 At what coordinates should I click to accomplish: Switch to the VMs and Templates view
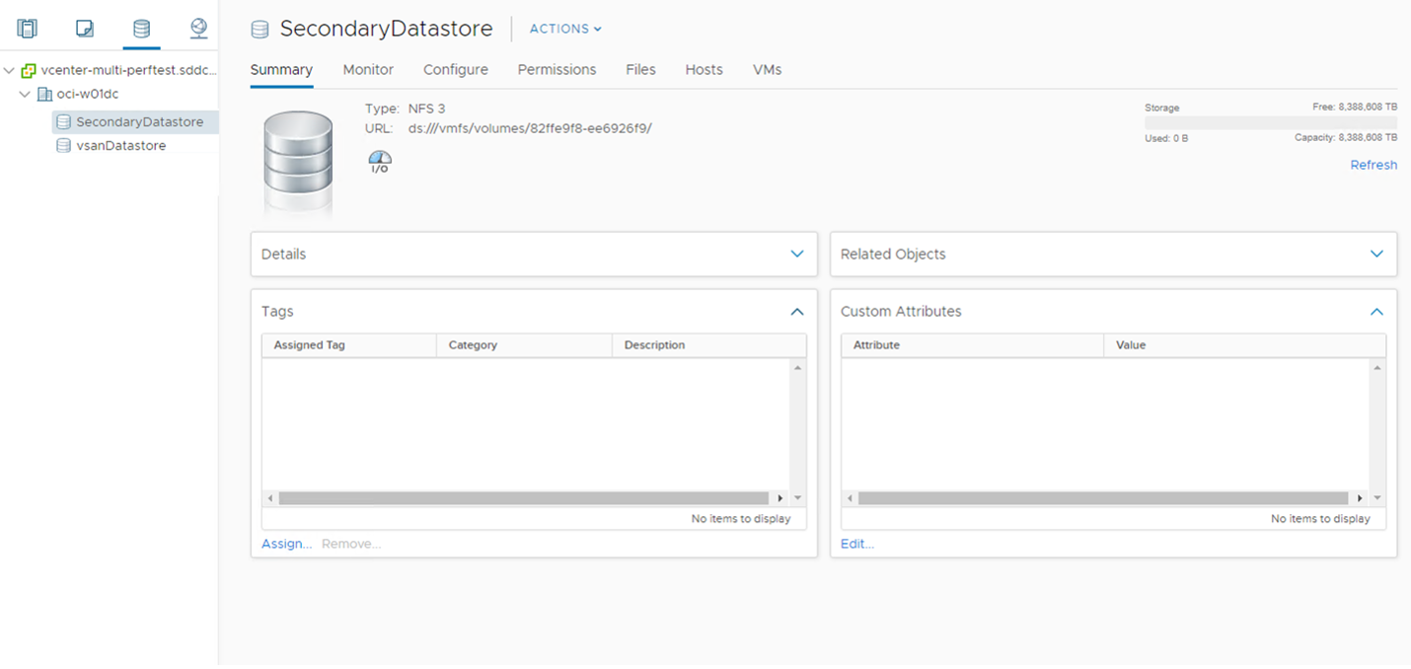coord(84,28)
